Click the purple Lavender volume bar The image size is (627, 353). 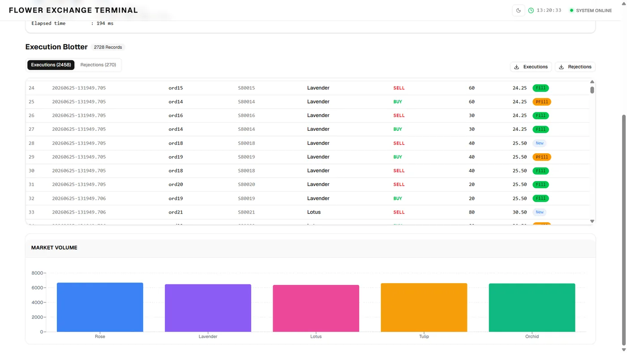[x=208, y=308]
